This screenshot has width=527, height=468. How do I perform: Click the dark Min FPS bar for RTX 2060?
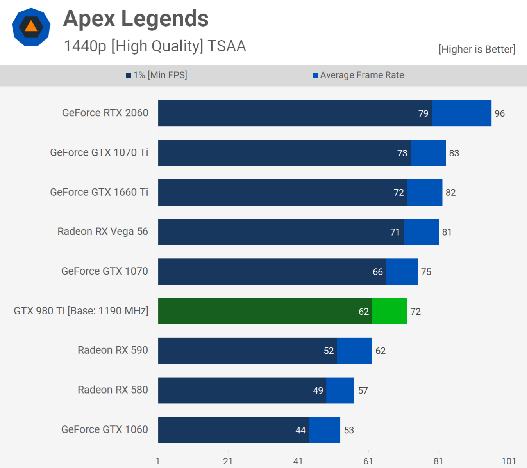(x=295, y=113)
